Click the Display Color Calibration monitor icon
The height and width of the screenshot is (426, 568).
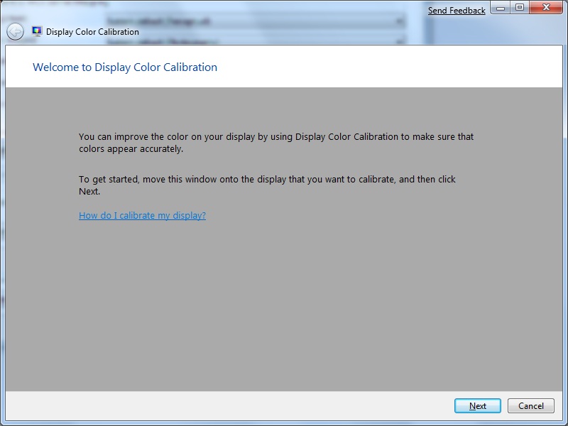(37, 31)
